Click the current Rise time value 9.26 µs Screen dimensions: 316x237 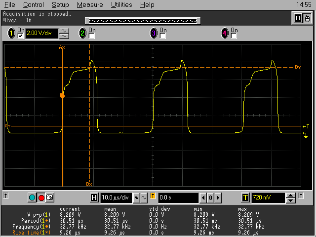pos(70,233)
